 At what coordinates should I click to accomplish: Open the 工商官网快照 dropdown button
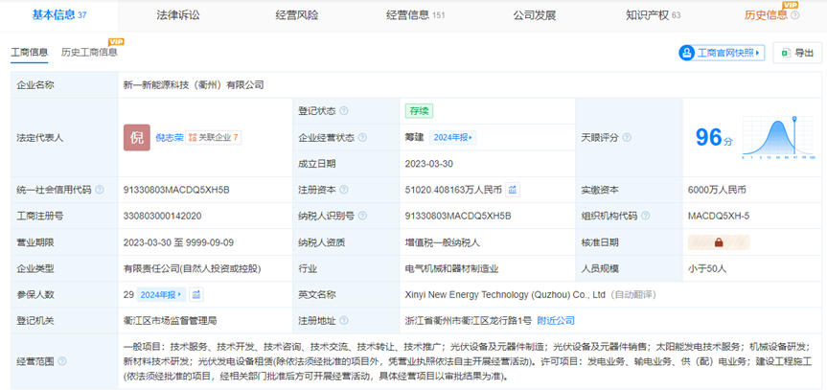point(722,54)
